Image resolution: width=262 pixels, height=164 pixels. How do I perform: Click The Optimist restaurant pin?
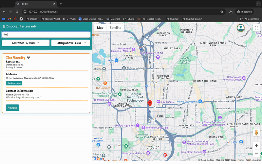tap(105, 83)
